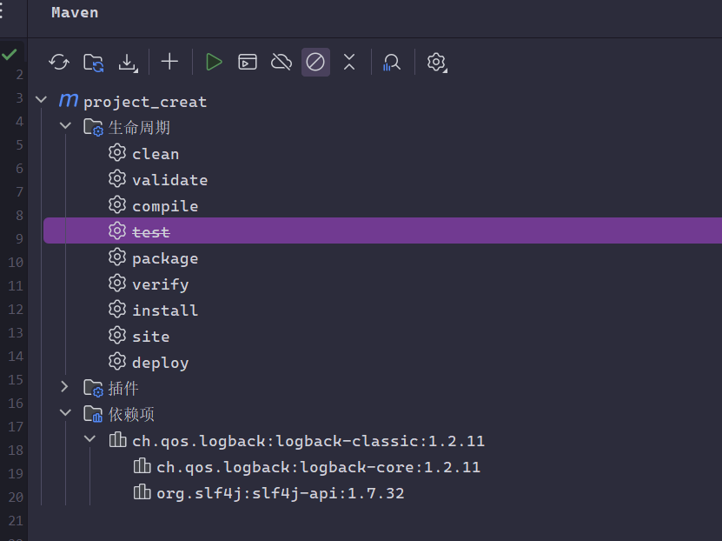
Task: Collapse the 生命周期 lifecycle folder
Action: 64,127
